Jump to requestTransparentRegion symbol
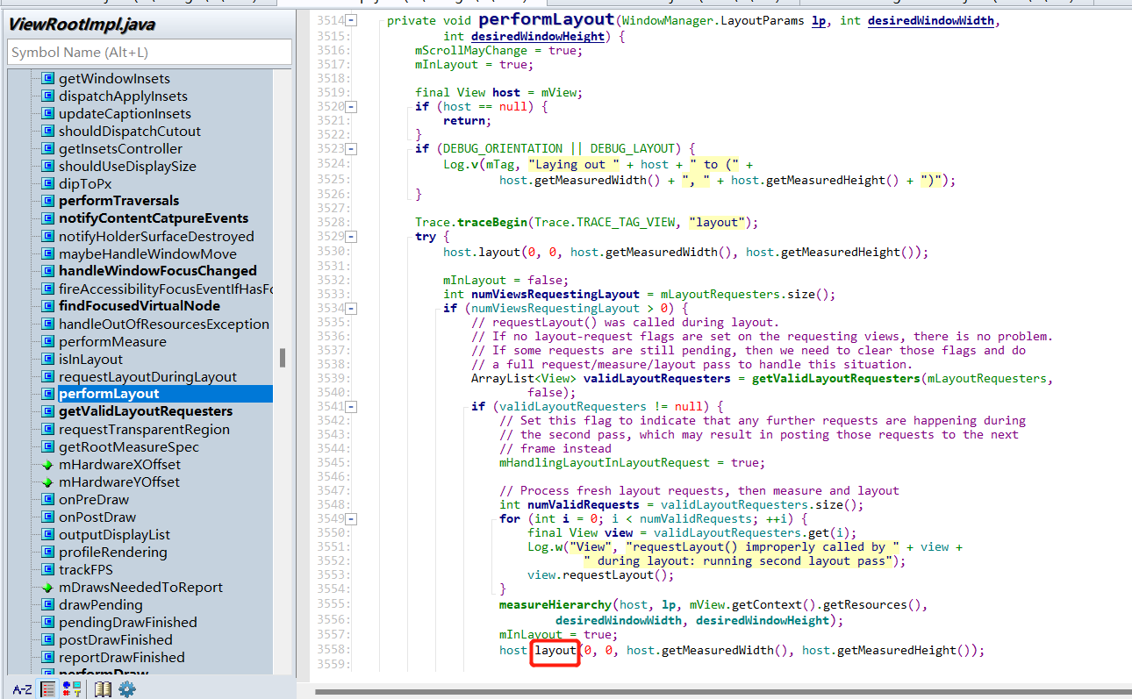Screen dimensions: 1132x699 (144, 429)
